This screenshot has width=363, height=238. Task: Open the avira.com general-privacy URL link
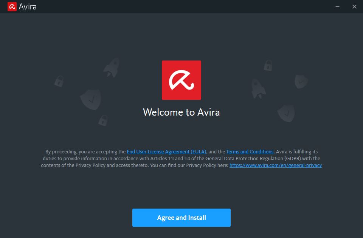click(x=276, y=165)
